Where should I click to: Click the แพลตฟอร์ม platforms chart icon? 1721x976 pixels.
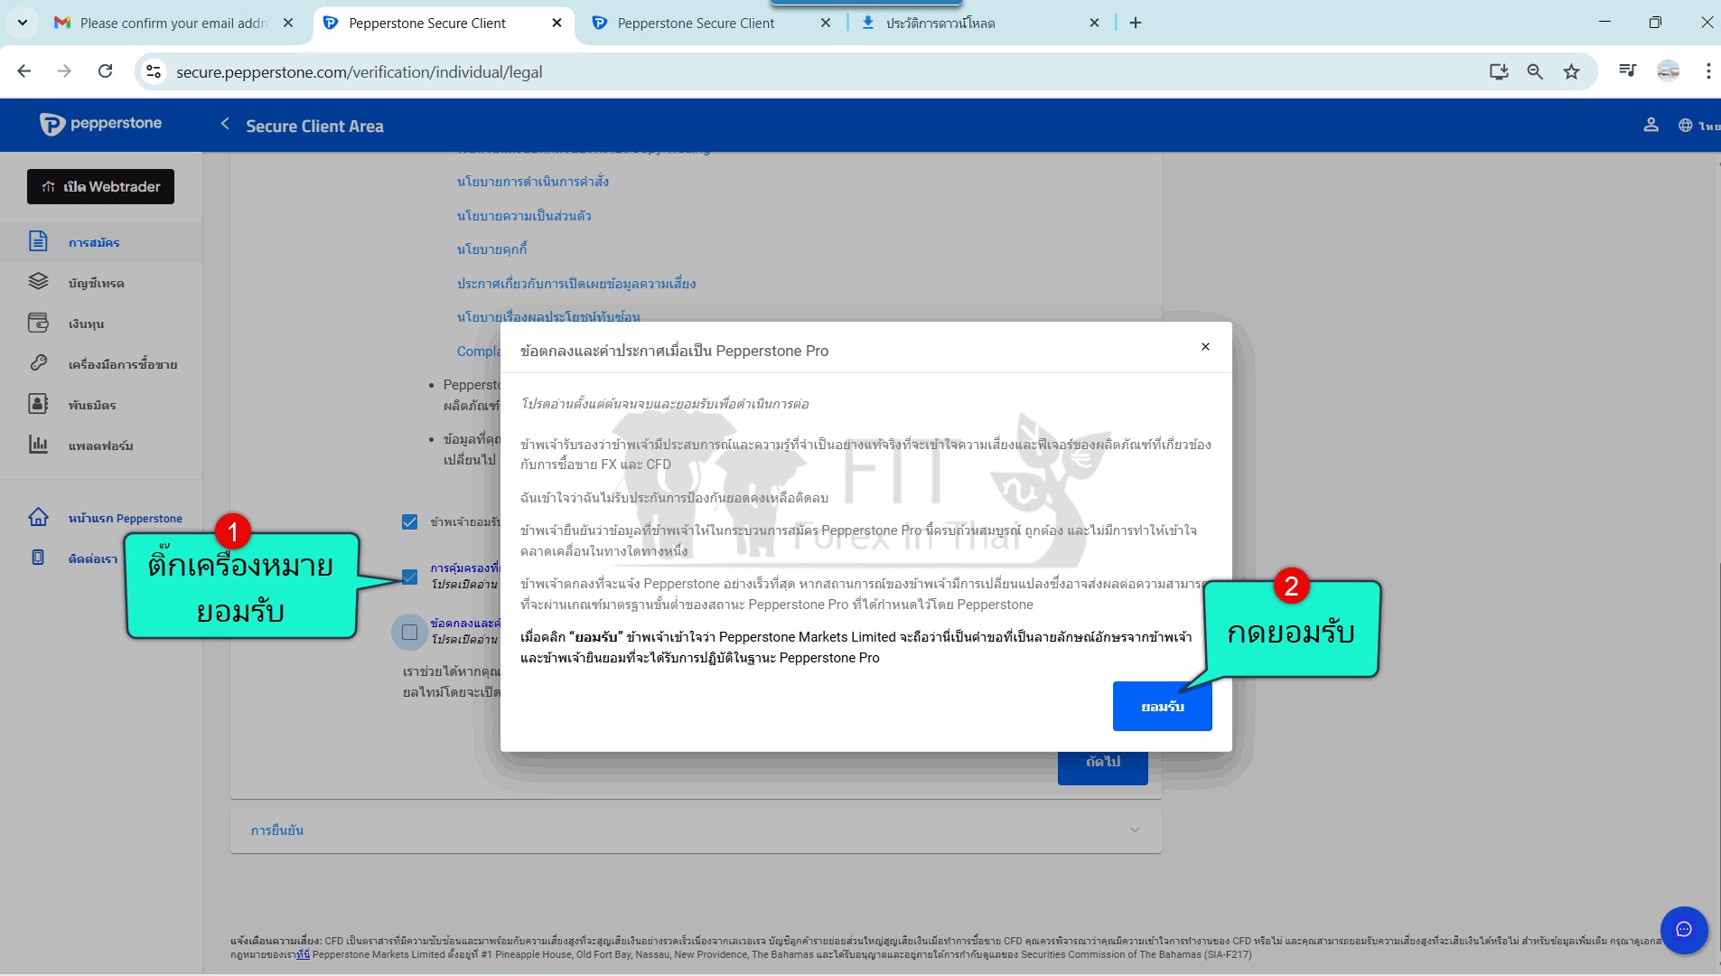(38, 445)
